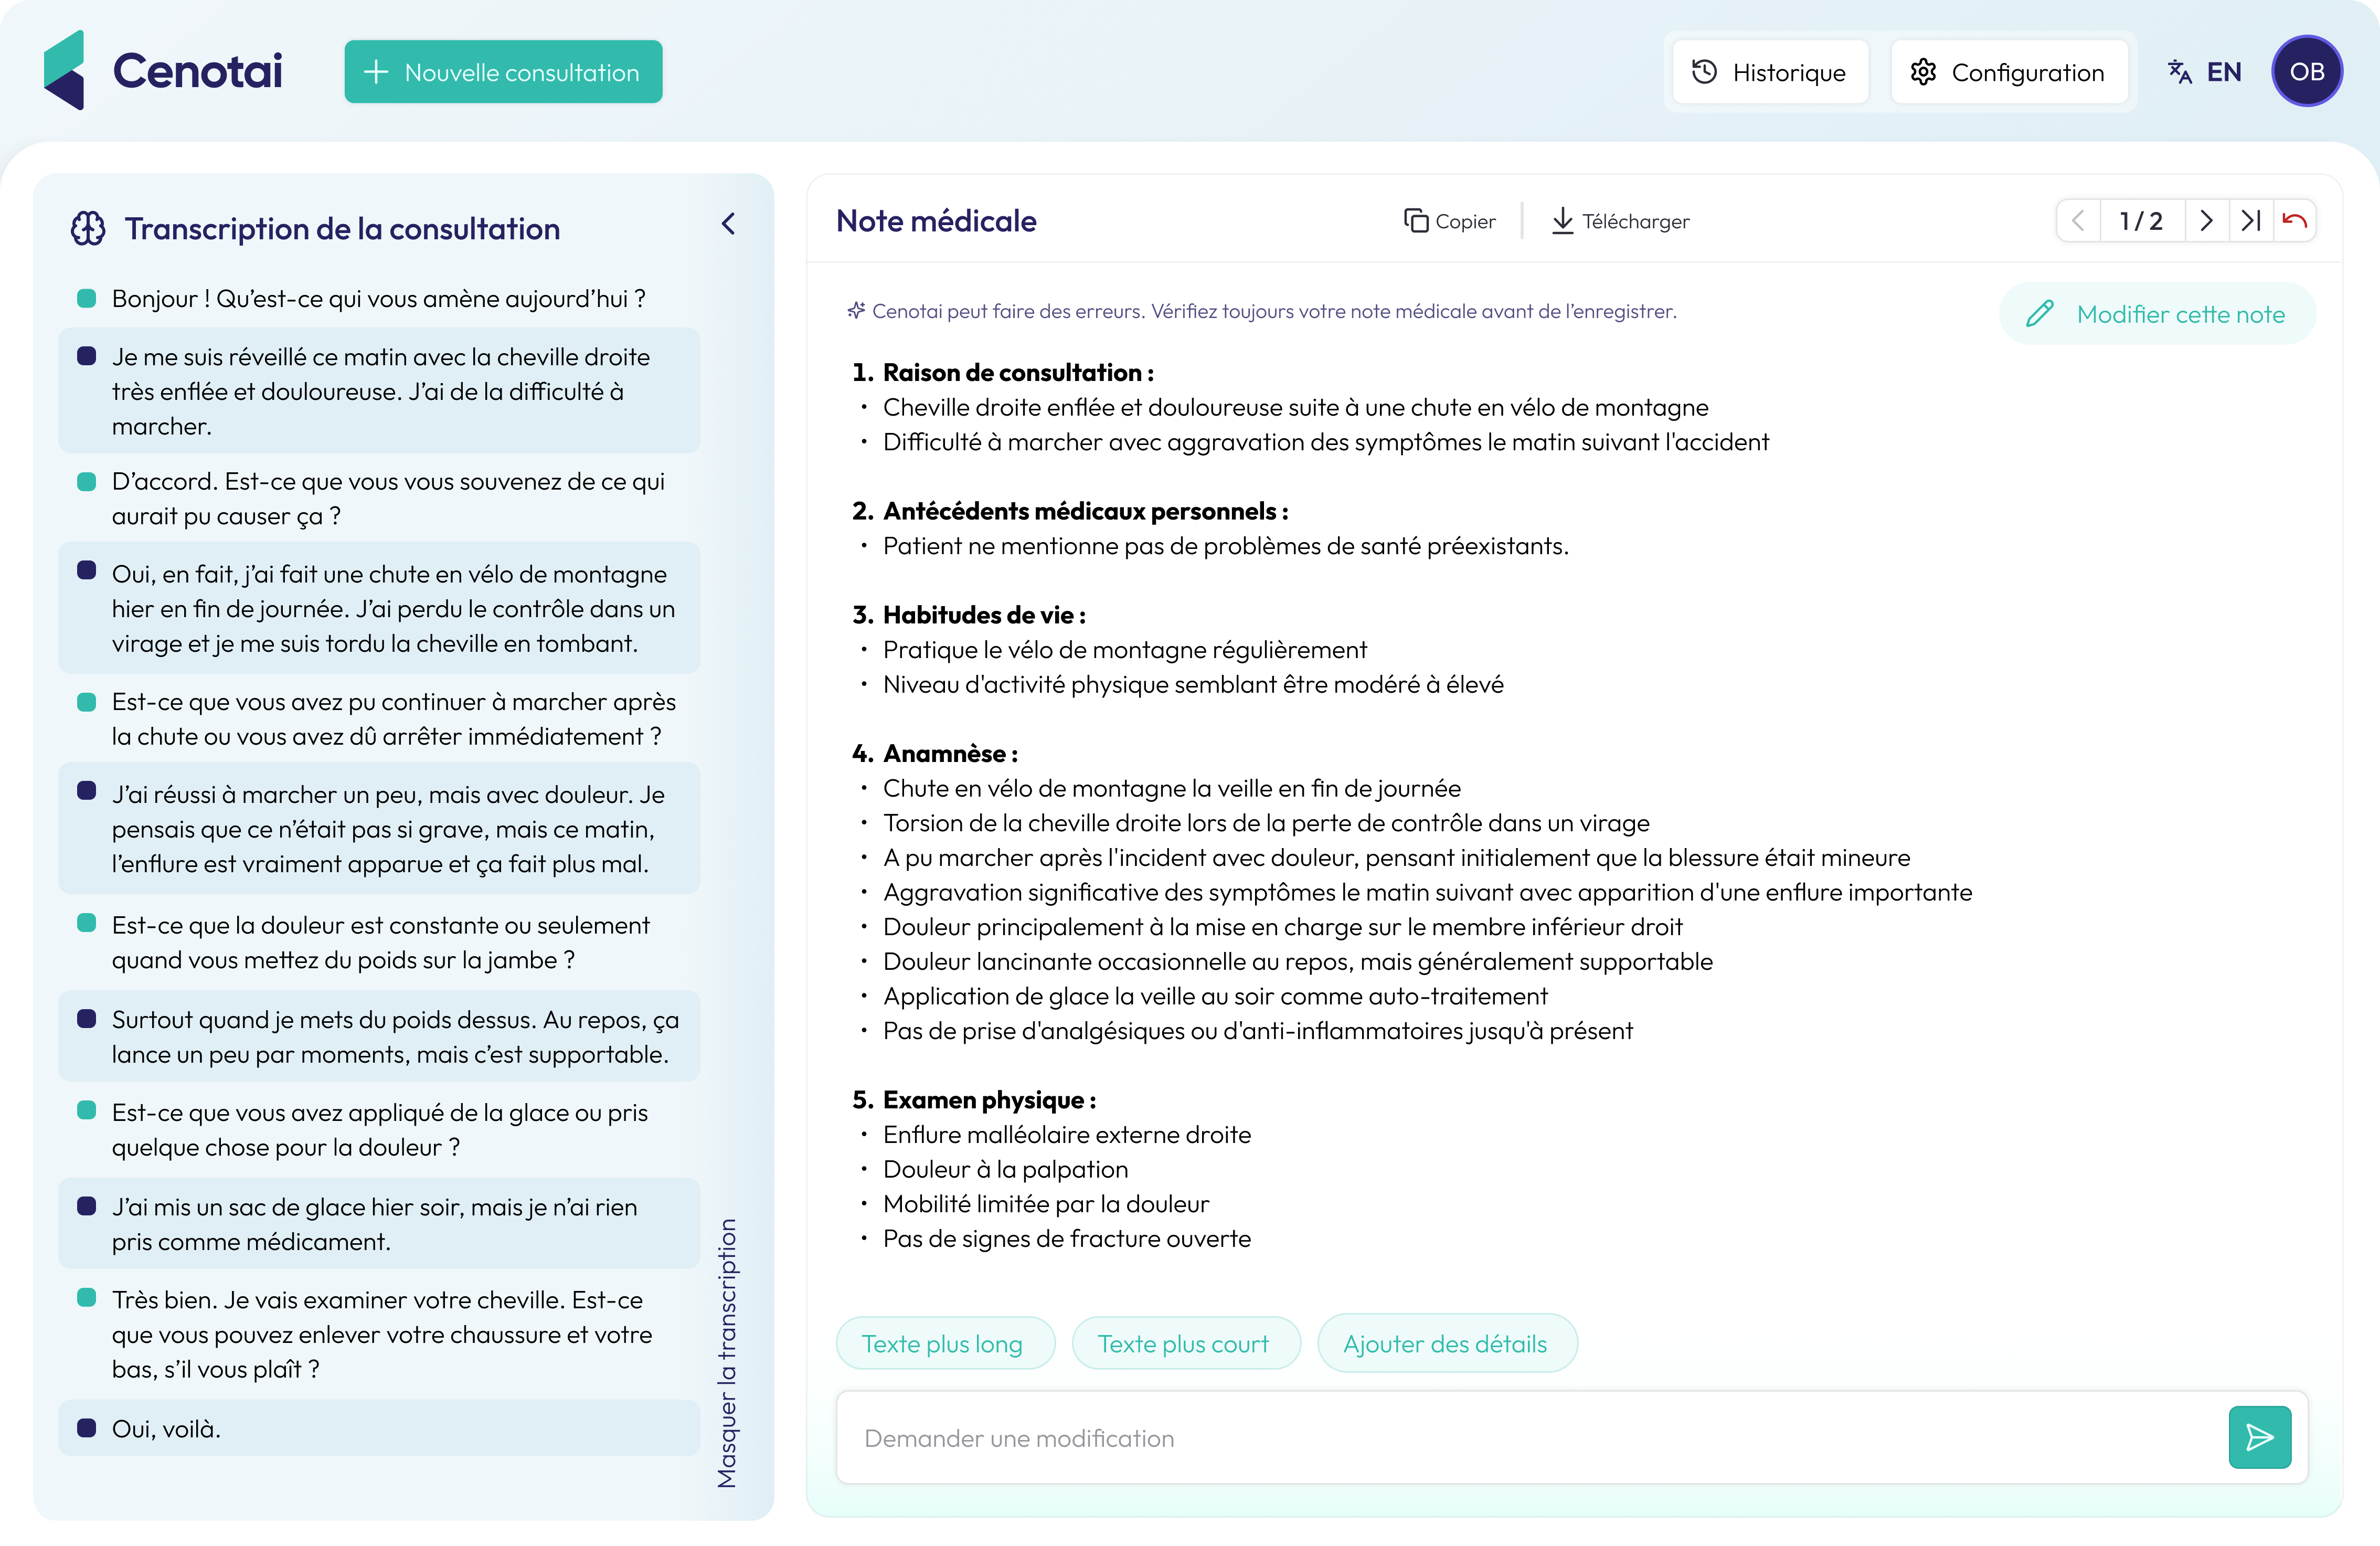This screenshot has height=1546, width=2380.
Task: Select reply 'Surtout quand je mets du poids dessus'
Action: coord(379,1037)
